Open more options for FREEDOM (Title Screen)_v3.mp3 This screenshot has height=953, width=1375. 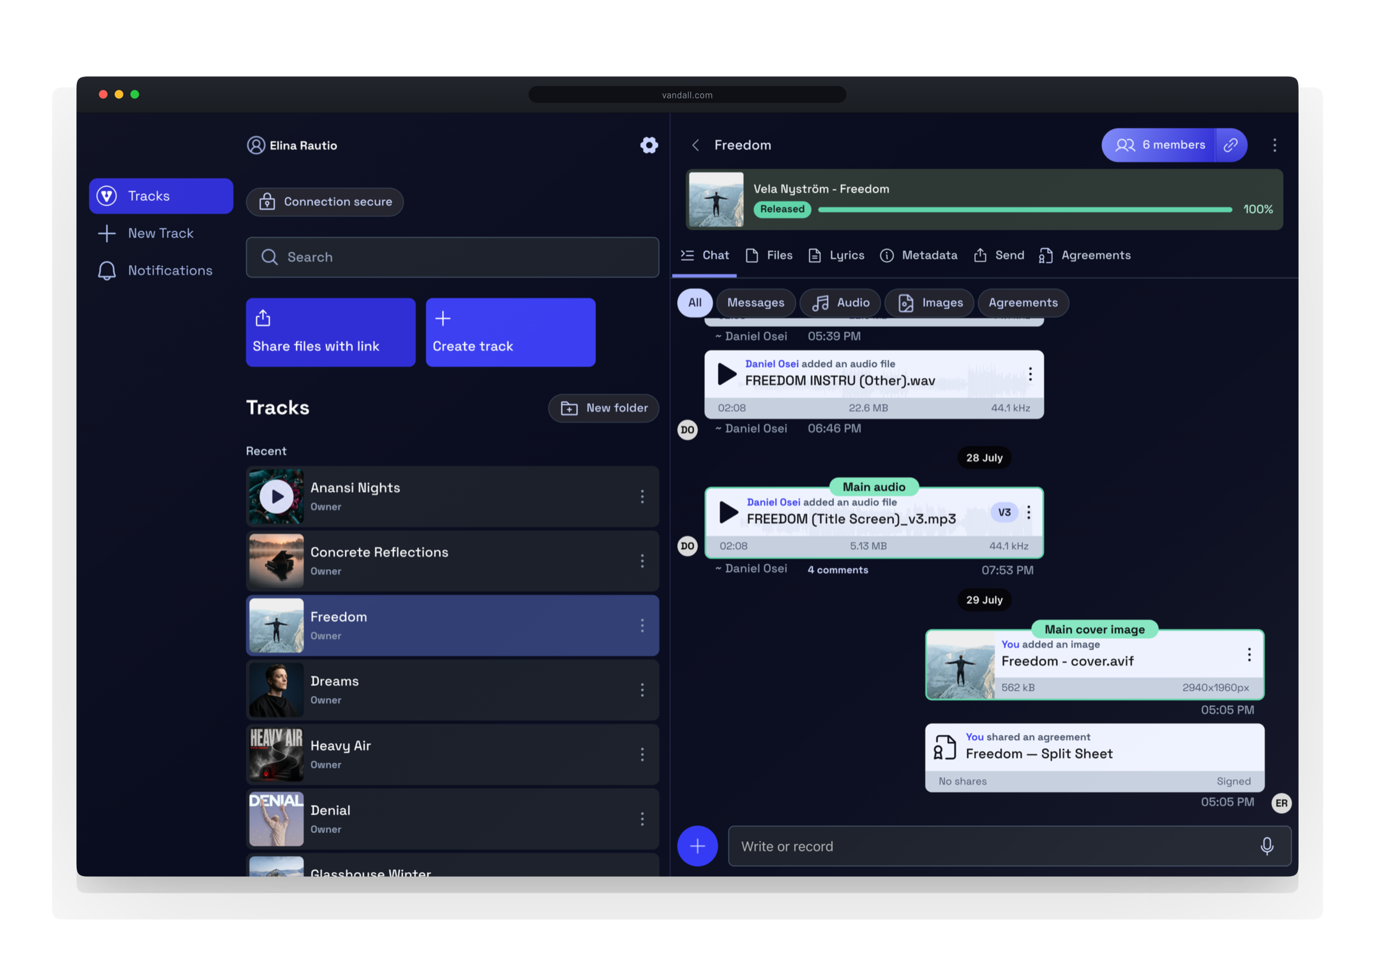point(1028,512)
